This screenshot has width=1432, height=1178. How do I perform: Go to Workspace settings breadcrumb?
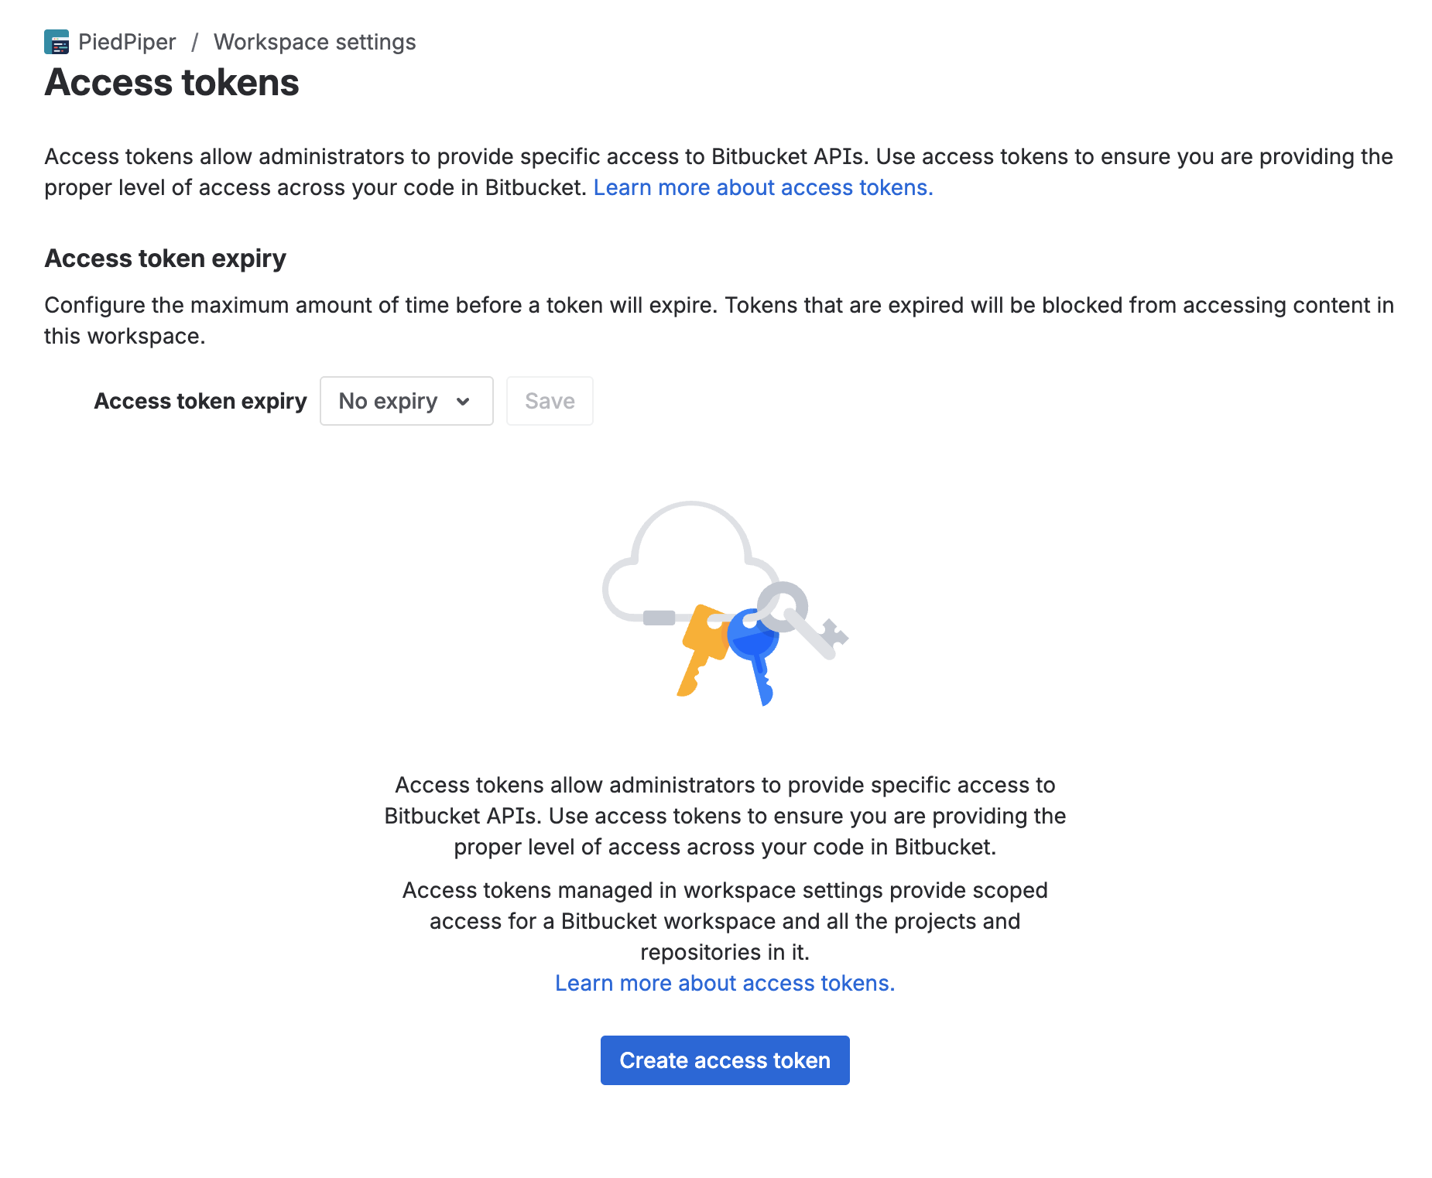tap(314, 42)
